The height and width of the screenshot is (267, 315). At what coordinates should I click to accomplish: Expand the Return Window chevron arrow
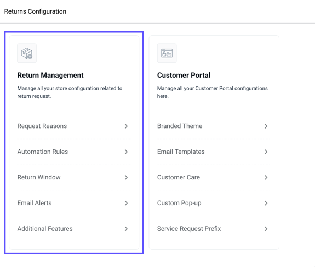[126, 177]
